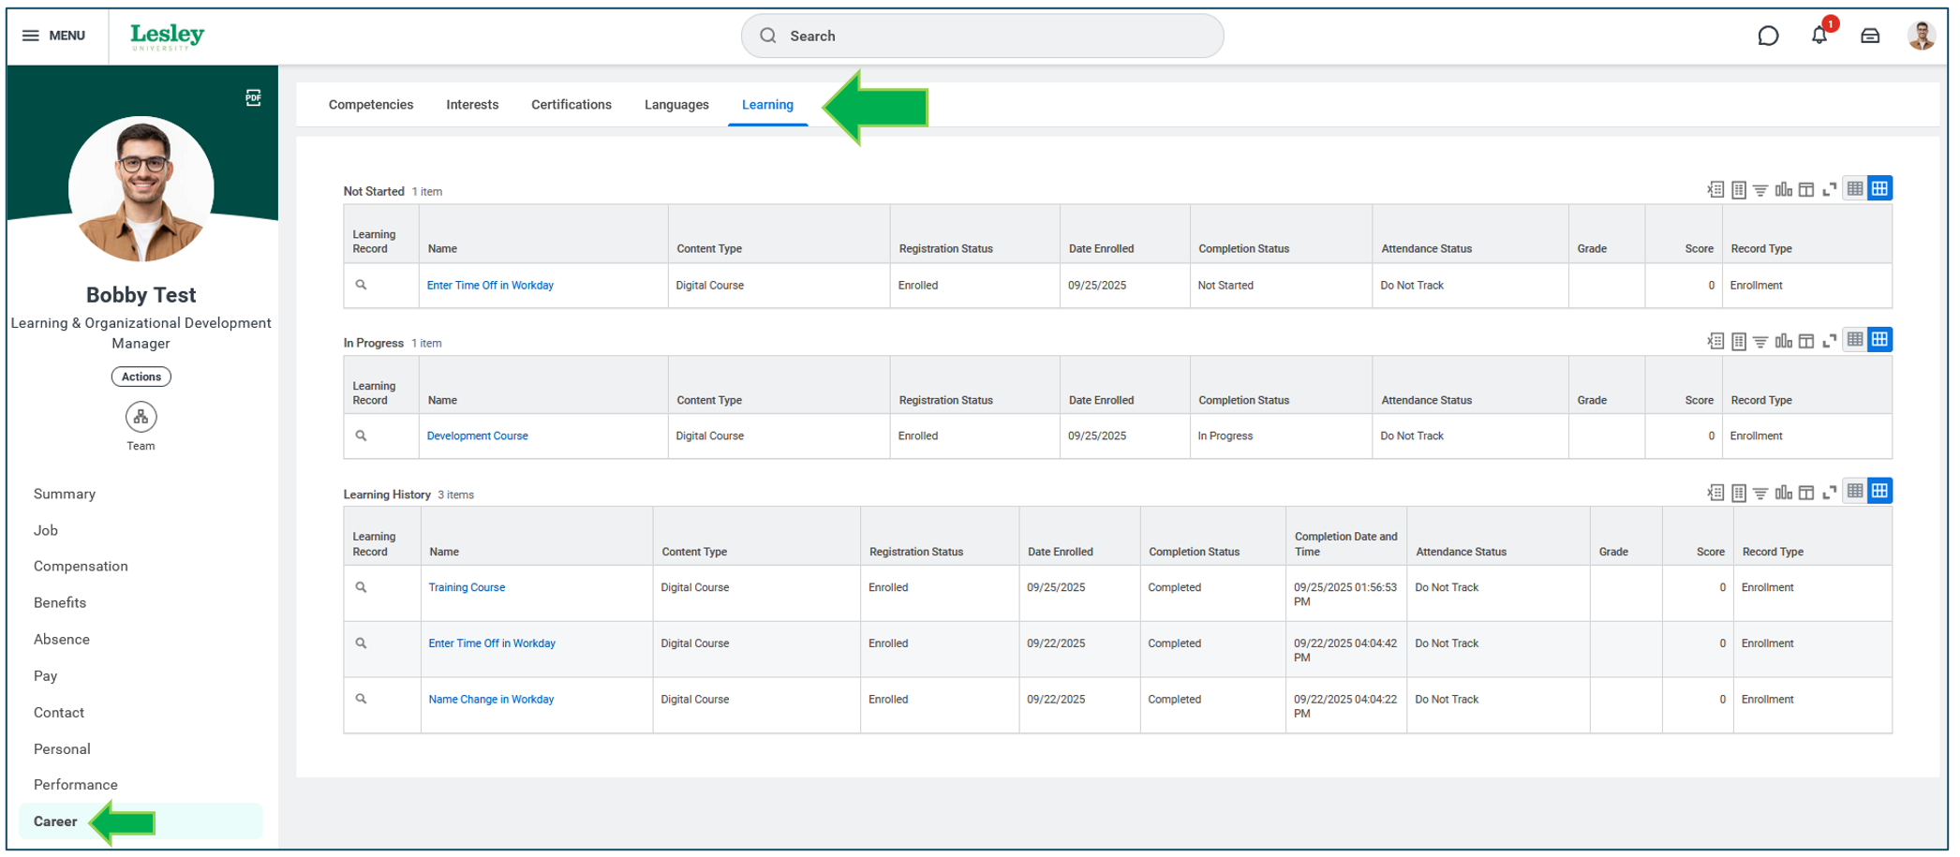
Task: Open the Performance section in the sidebar
Action: click(76, 784)
